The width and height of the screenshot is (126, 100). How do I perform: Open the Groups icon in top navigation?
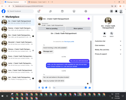click(x=86, y=11)
